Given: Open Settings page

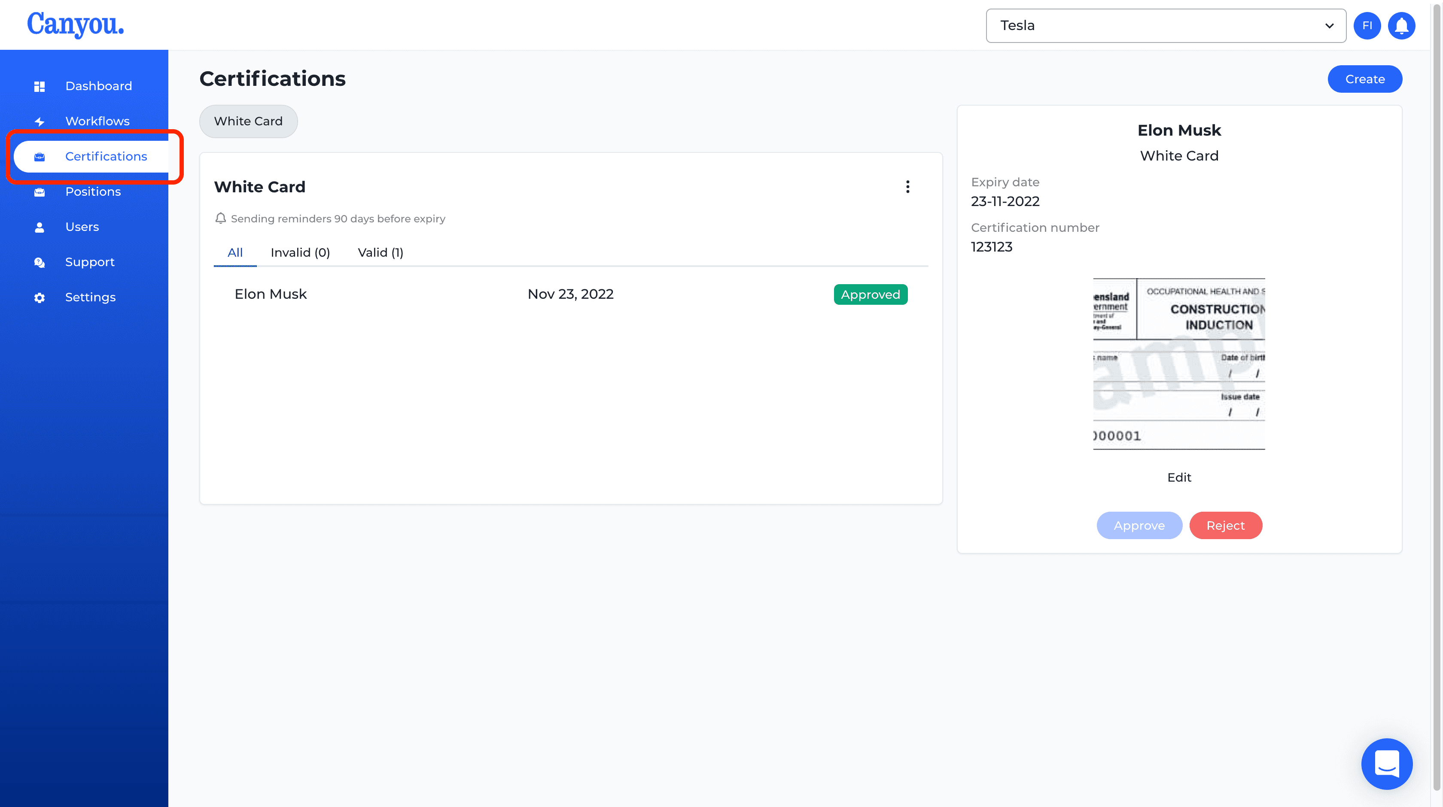Looking at the screenshot, I should coord(90,298).
